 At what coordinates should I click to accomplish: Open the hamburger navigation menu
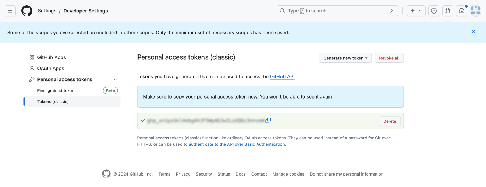coord(10,11)
